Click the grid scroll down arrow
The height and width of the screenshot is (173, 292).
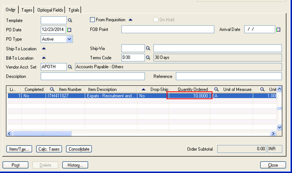[x=279, y=128]
